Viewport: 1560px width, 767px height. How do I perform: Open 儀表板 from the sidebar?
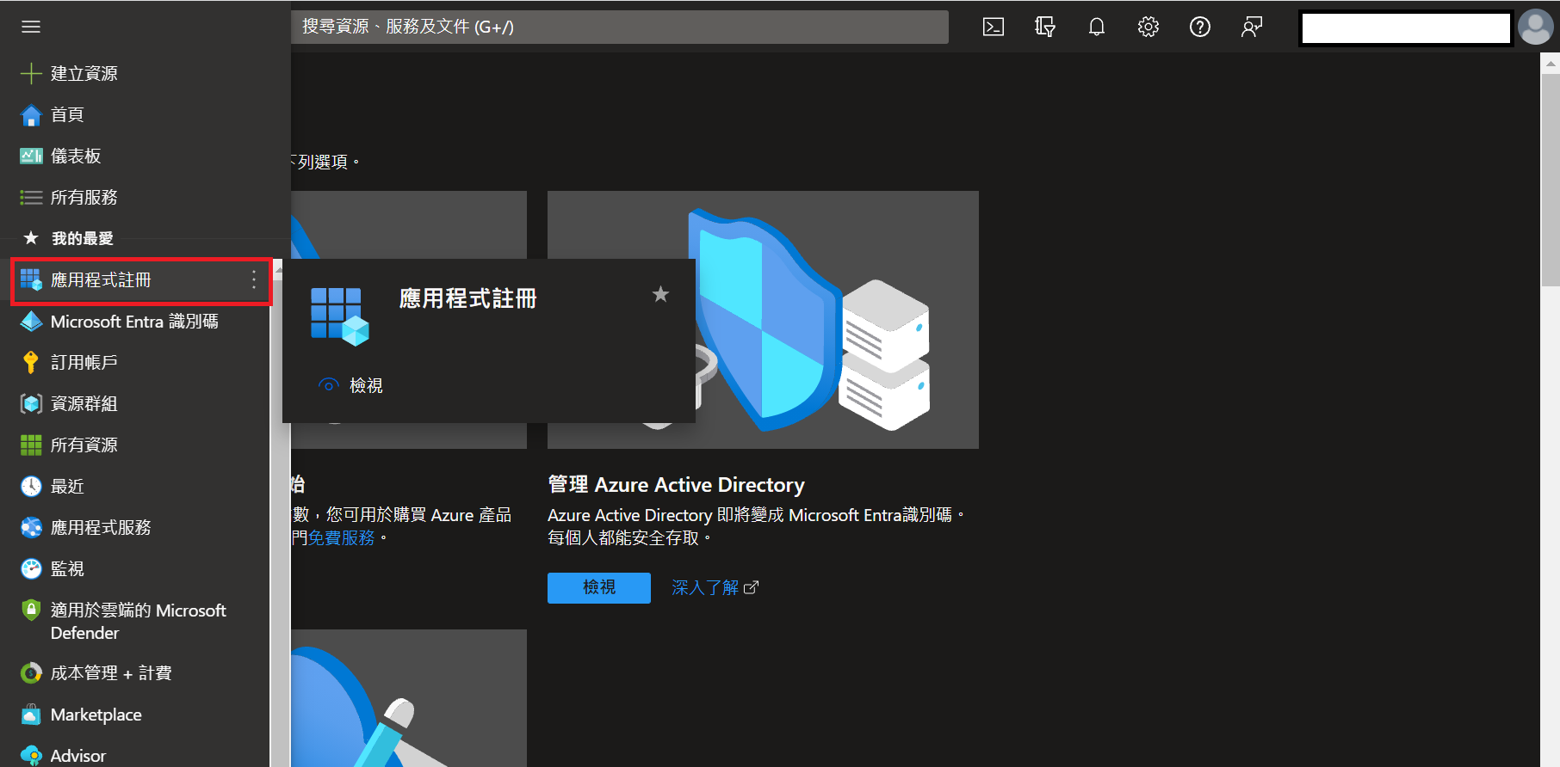[x=76, y=156]
